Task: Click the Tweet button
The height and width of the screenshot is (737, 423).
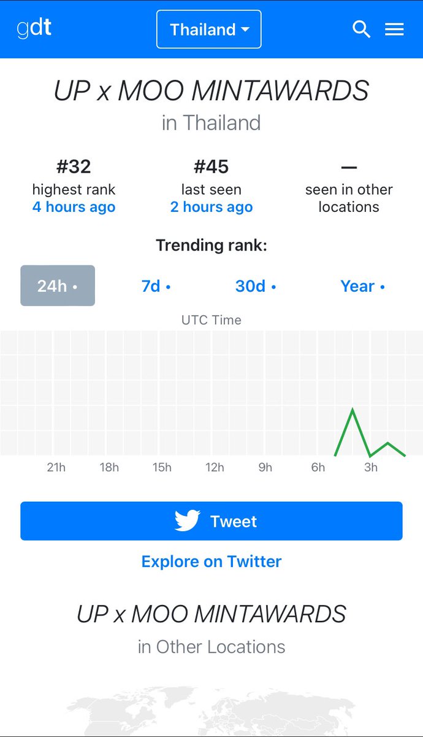Action: tap(211, 521)
